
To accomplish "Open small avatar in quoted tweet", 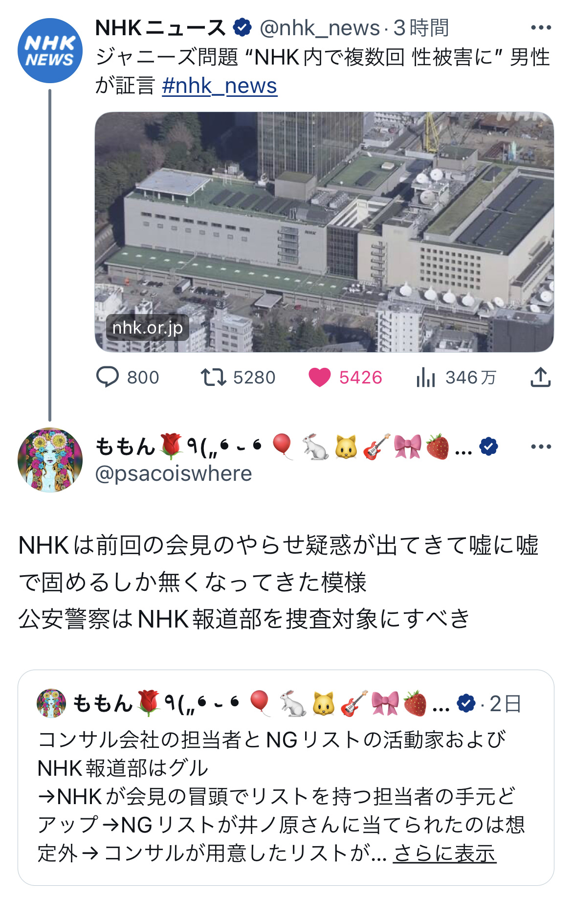I will click(51, 703).
